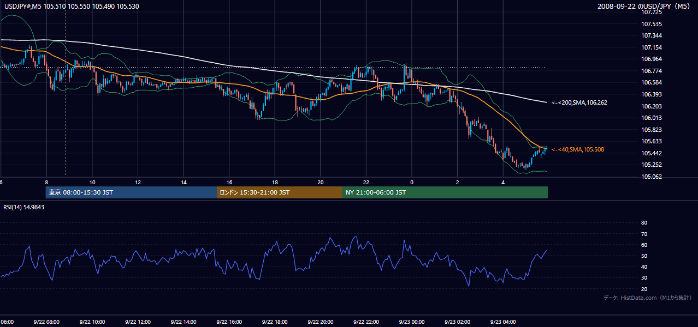The image size is (698, 327).
Task: Click the RSI(14) 54.9843 indicator label
Action: 24,207
